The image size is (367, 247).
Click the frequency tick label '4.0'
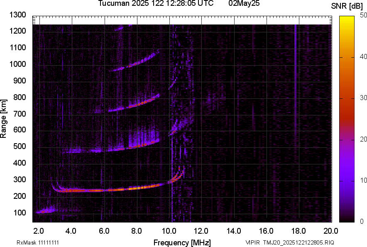pos(71,231)
